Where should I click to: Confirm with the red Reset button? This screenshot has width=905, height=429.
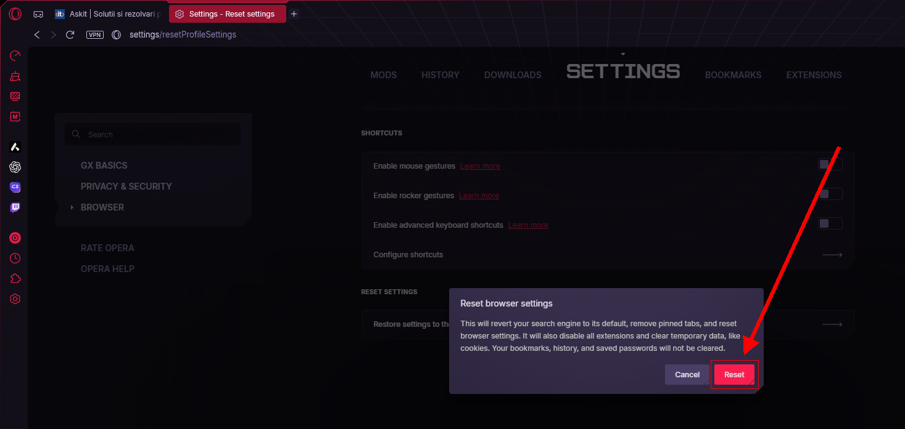pyautogui.click(x=734, y=375)
